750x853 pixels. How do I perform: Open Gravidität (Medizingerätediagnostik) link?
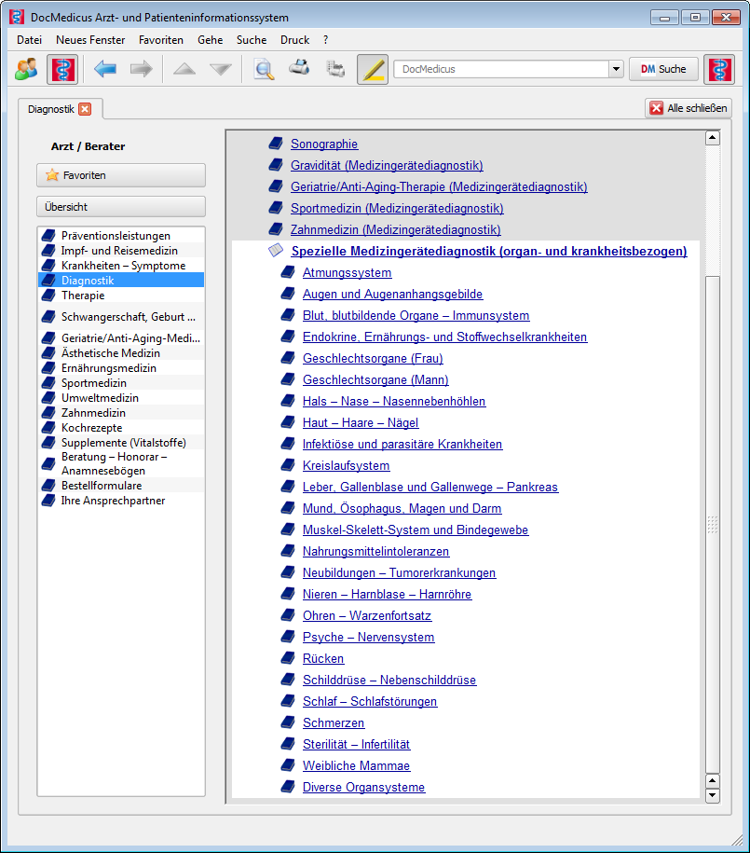click(387, 165)
